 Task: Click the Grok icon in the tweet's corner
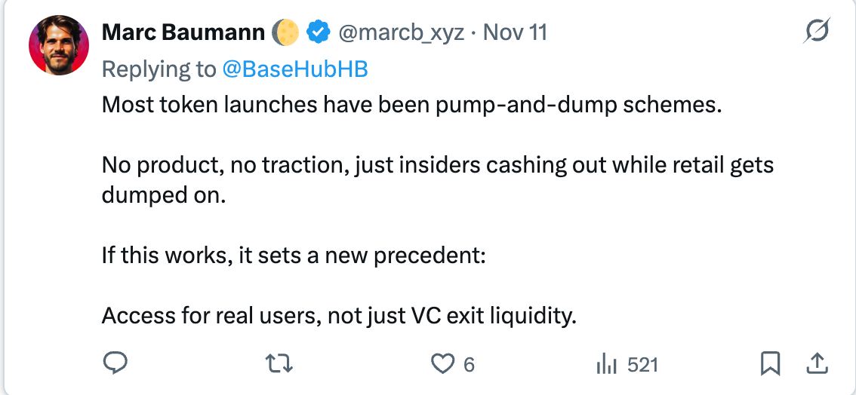point(818,32)
